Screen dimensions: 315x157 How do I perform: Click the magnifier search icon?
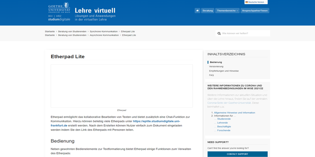click(219, 33)
